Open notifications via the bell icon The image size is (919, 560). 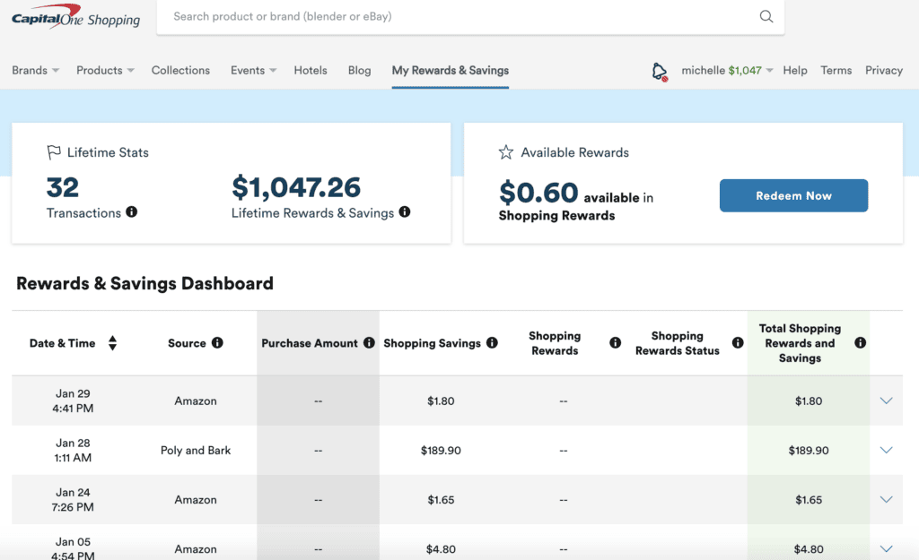pyautogui.click(x=660, y=70)
